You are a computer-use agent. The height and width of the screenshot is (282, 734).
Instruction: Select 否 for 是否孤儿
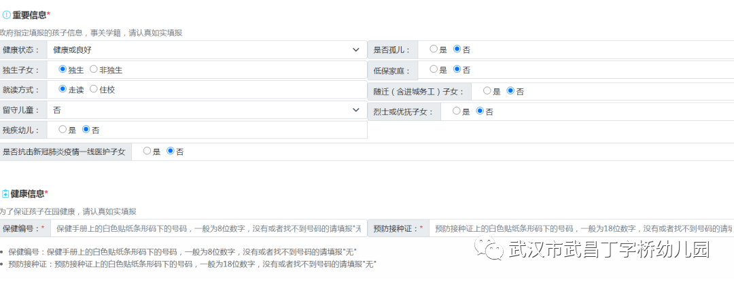pyautogui.click(x=457, y=49)
